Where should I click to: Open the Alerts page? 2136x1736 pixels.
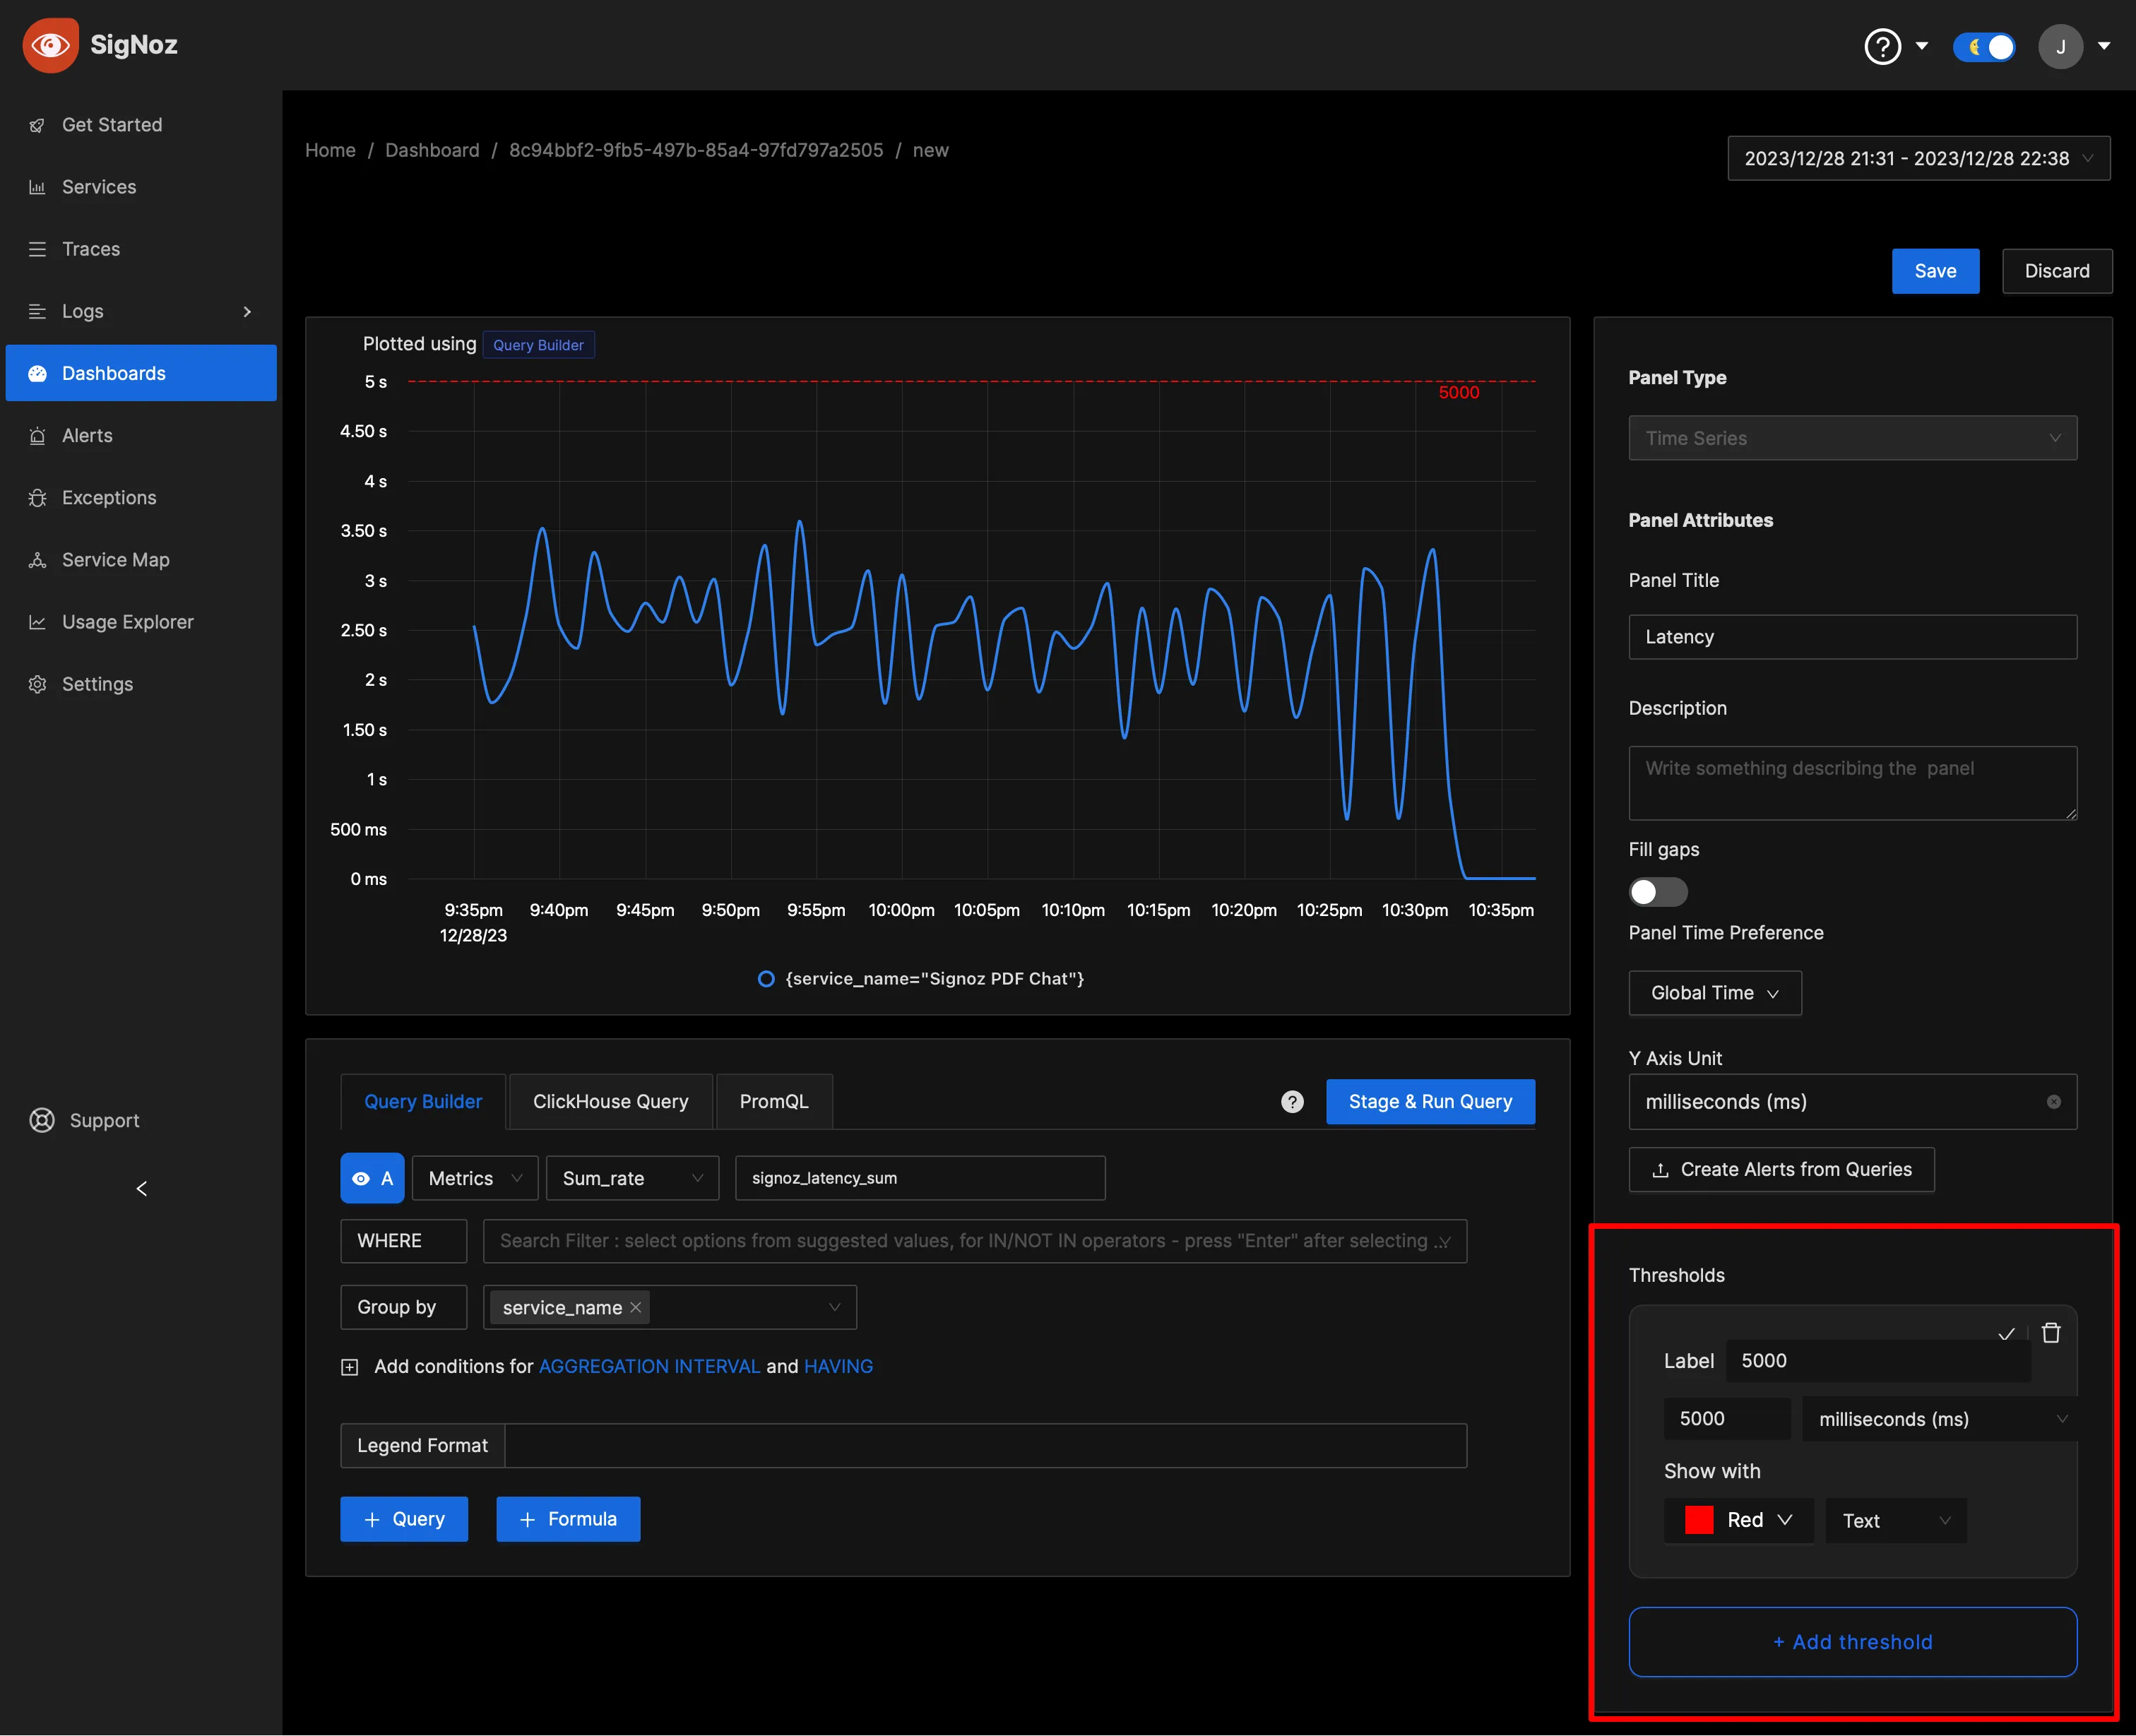pos(141,435)
